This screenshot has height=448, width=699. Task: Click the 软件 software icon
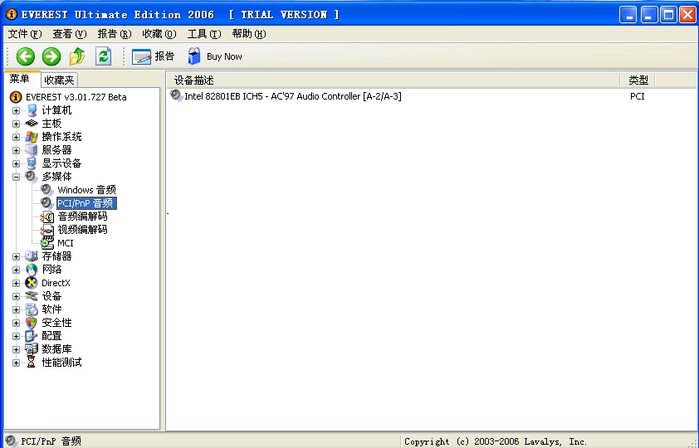click(x=32, y=309)
